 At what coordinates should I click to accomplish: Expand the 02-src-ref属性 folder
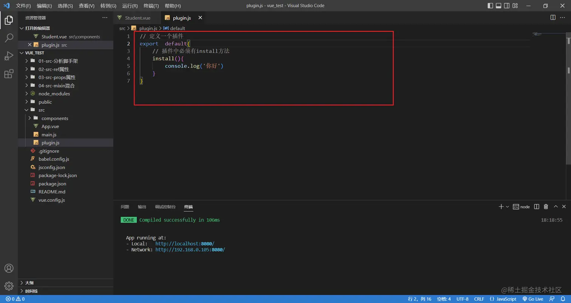(66, 69)
